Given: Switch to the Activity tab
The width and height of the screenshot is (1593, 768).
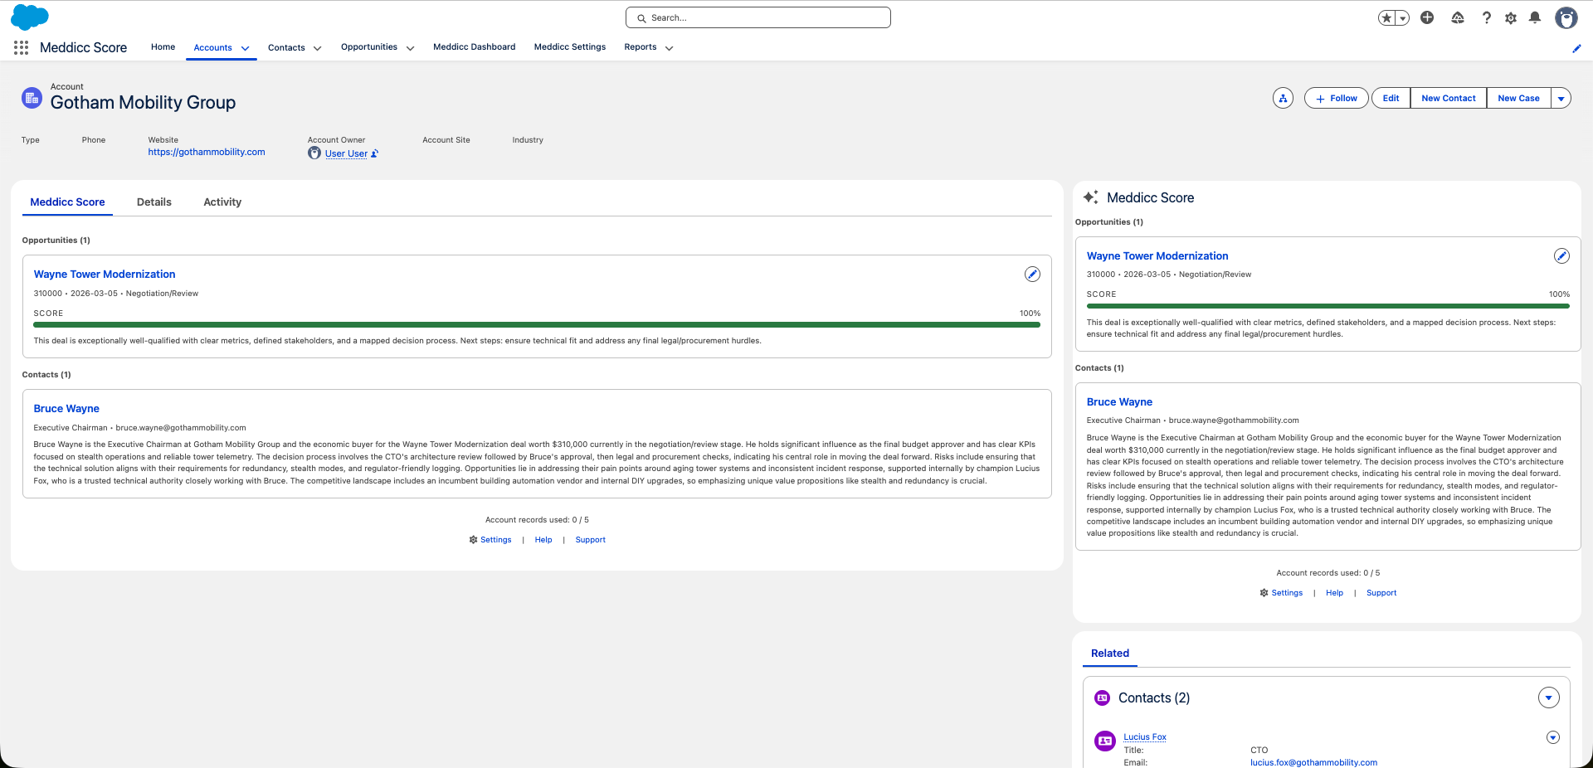Looking at the screenshot, I should [222, 202].
